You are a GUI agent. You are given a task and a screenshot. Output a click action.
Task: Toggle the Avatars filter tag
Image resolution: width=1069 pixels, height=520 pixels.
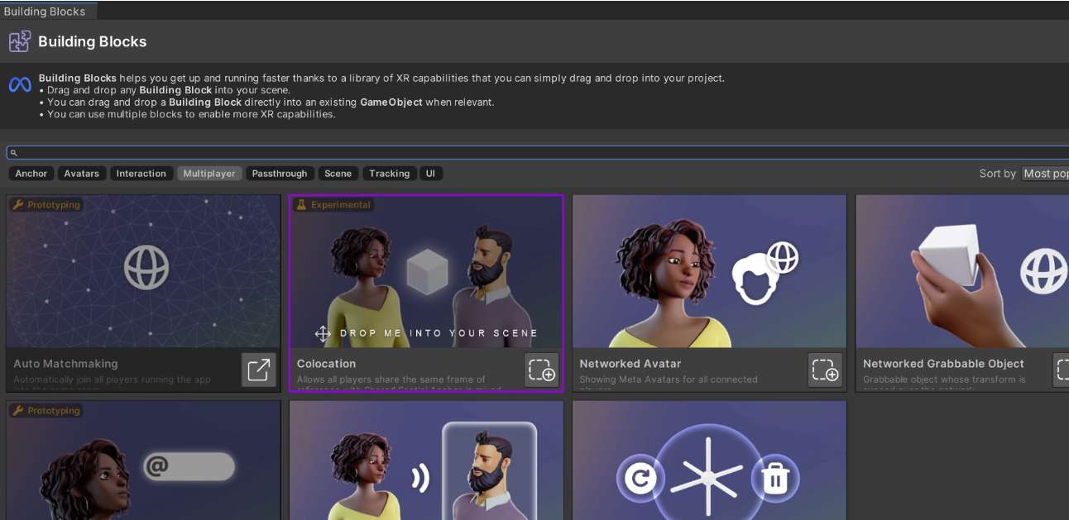coord(81,174)
